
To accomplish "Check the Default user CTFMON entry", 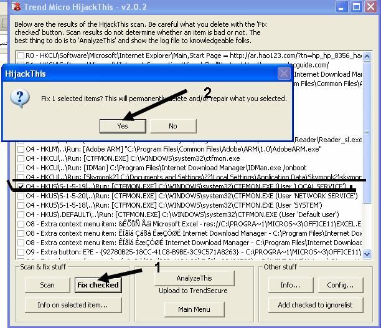I will [x=21, y=215].
